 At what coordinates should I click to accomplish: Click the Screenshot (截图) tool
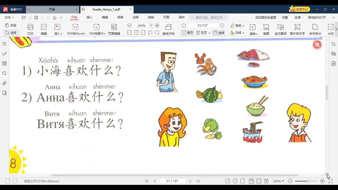[x=266, y=30]
